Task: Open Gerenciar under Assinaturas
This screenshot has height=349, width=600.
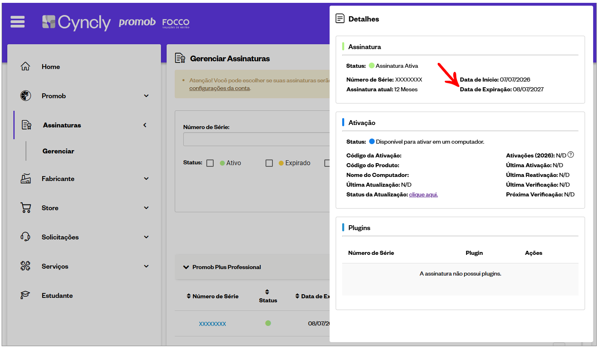Action: pos(58,151)
